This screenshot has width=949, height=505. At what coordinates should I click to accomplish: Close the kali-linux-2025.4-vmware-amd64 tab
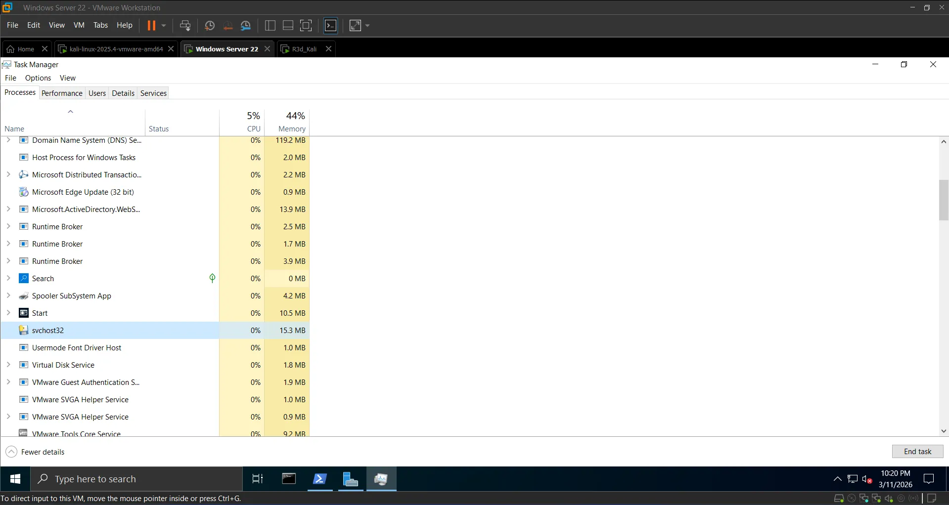tap(171, 49)
